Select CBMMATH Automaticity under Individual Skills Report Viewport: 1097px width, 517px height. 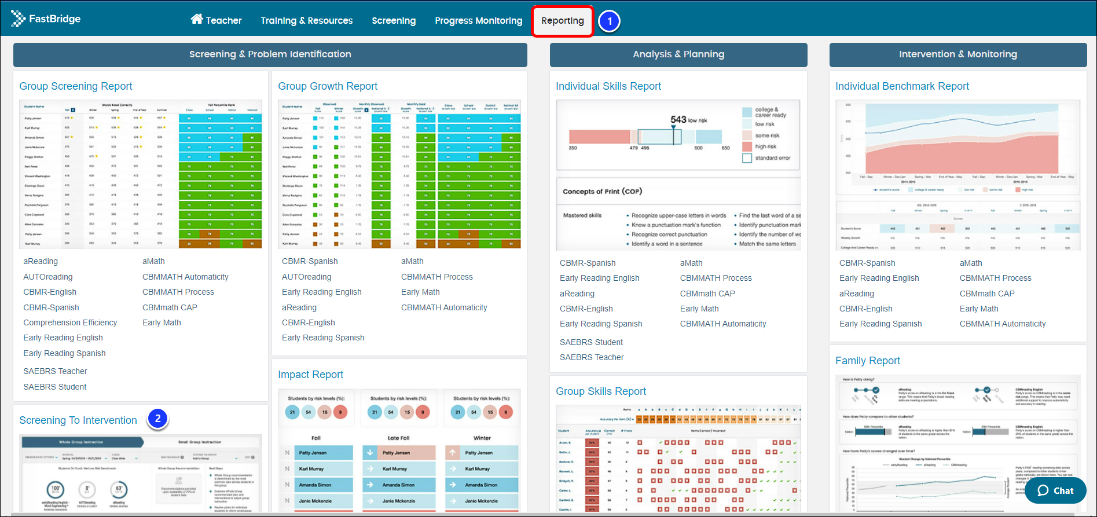[x=723, y=324]
